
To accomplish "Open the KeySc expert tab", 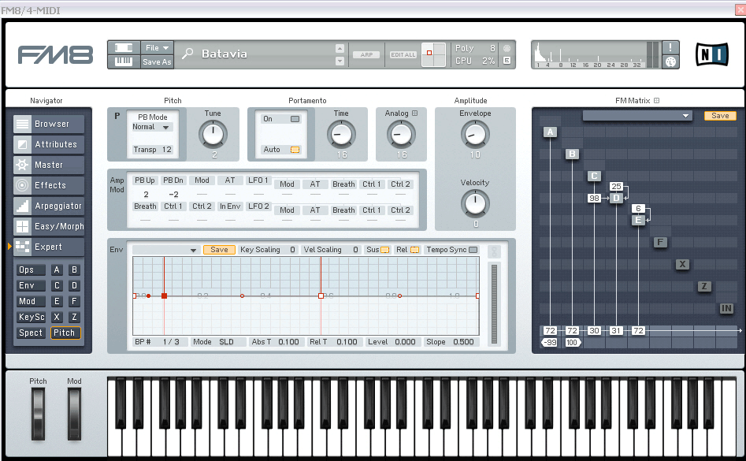I will [31, 318].
